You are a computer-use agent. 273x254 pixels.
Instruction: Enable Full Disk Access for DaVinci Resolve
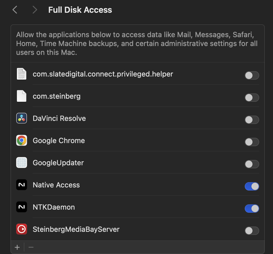[252, 120]
